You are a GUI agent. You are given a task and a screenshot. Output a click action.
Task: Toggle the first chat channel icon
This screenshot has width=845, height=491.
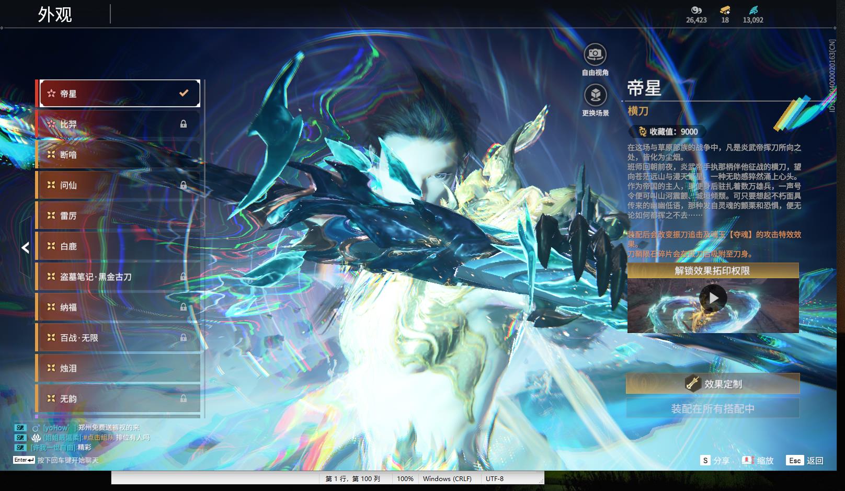20,428
